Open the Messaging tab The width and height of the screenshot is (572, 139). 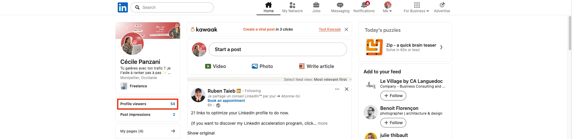point(340,7)
